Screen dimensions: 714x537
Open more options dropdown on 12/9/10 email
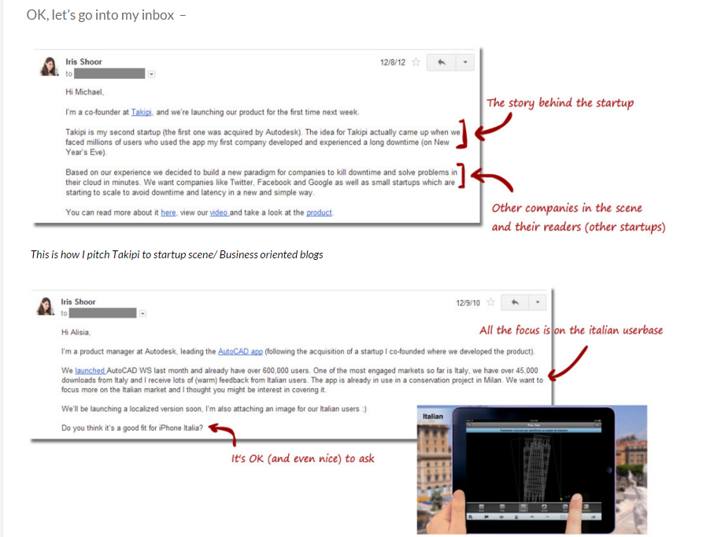point(538,302)
